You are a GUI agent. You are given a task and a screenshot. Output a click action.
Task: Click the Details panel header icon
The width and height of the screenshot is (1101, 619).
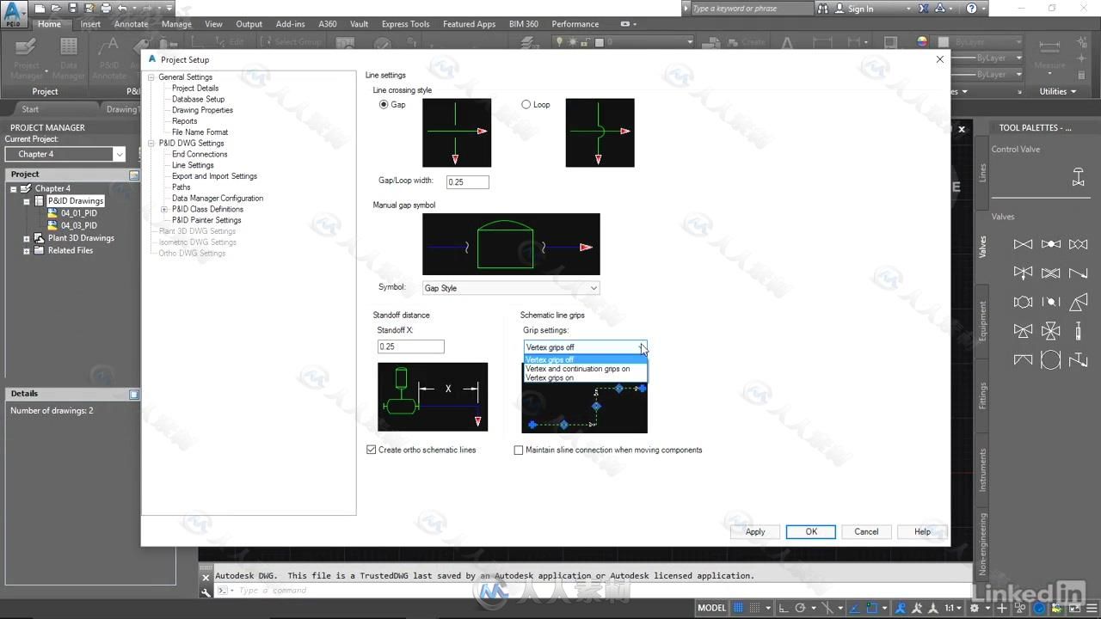[133, 394]
